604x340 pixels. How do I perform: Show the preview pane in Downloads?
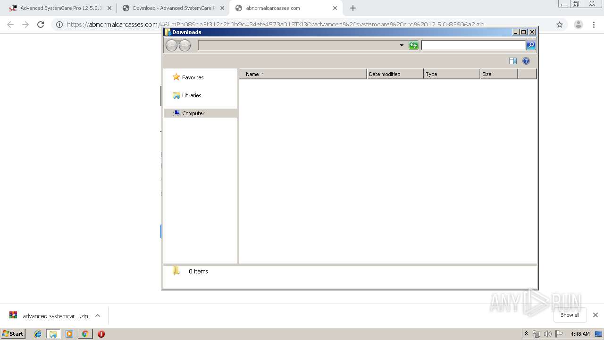[513, 61]
